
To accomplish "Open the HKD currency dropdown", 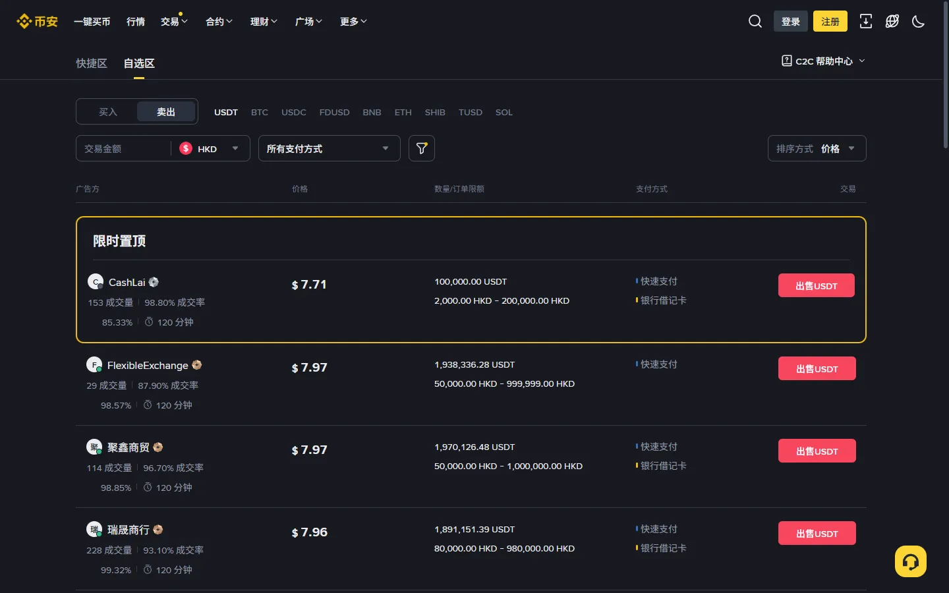I will pos(210,148).
